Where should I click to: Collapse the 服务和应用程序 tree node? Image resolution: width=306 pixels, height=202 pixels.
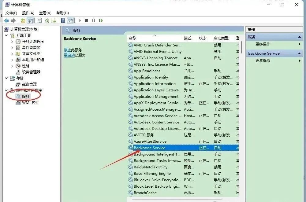6,90
